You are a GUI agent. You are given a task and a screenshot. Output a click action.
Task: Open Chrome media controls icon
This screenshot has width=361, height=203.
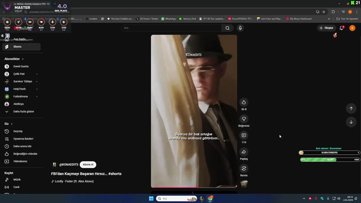343,12
